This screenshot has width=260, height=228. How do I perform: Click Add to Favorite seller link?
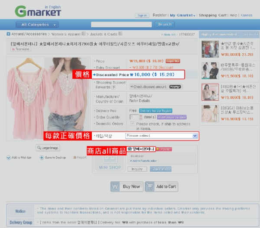point(143,161)
